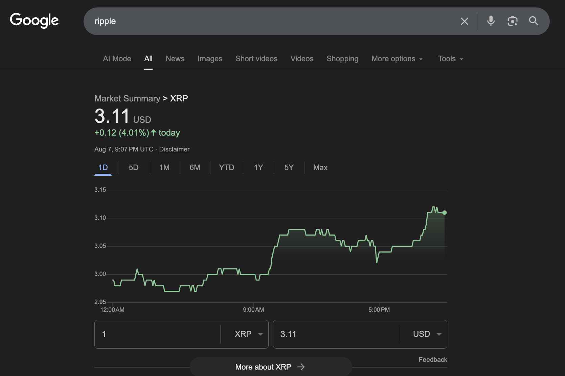Image resolution: width=565 pixels, height=376 pixels.
Task: Click the converted amount field showing 3.11
Action: point(336,334)
